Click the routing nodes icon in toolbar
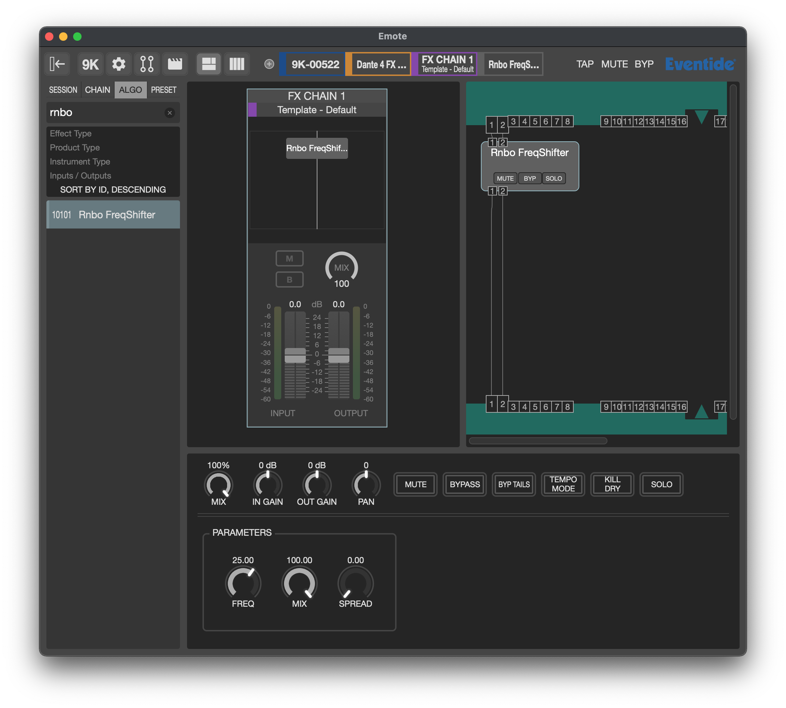 (x=147, y=64)
